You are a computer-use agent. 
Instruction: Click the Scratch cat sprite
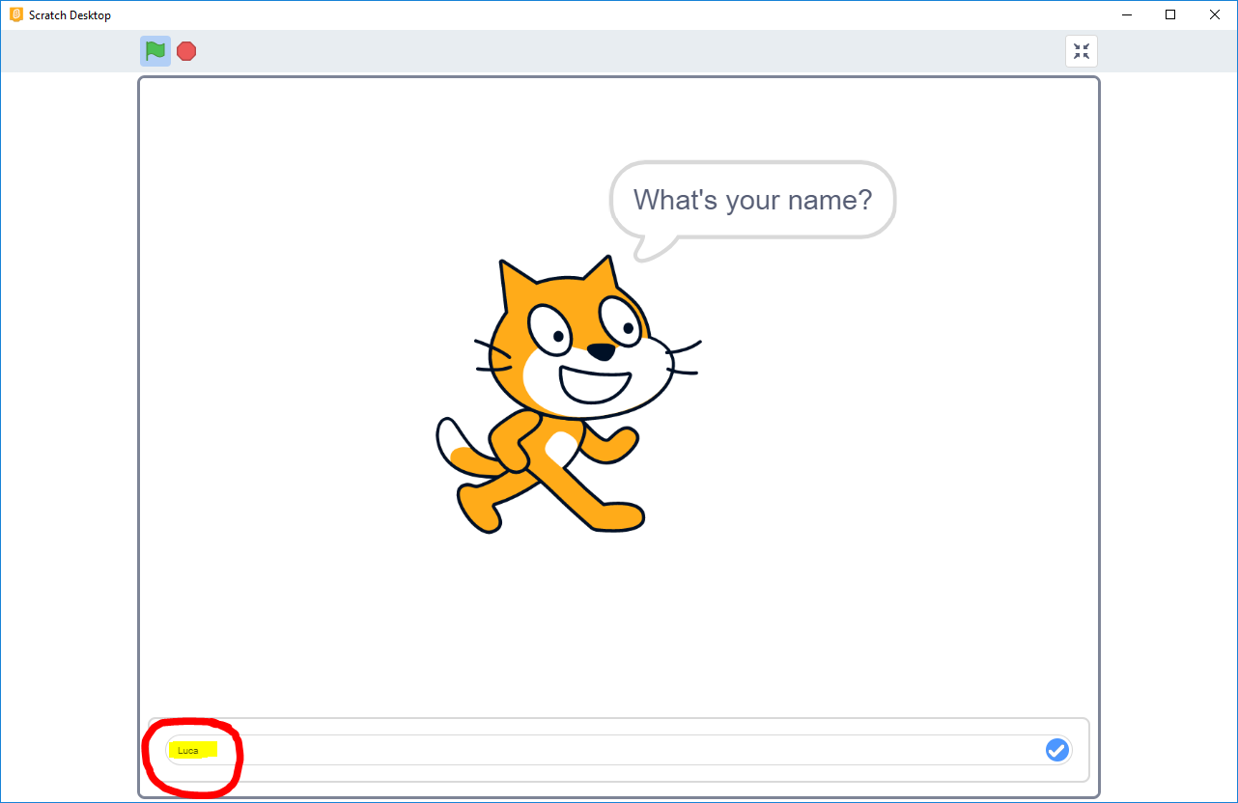pos(568,395)
